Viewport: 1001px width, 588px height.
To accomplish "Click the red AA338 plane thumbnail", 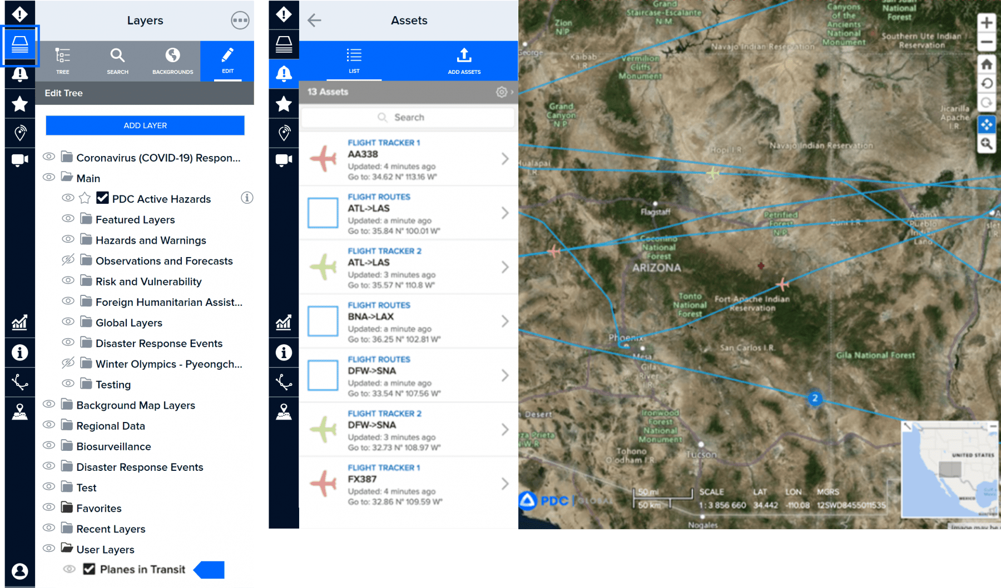I will point(323,159).
